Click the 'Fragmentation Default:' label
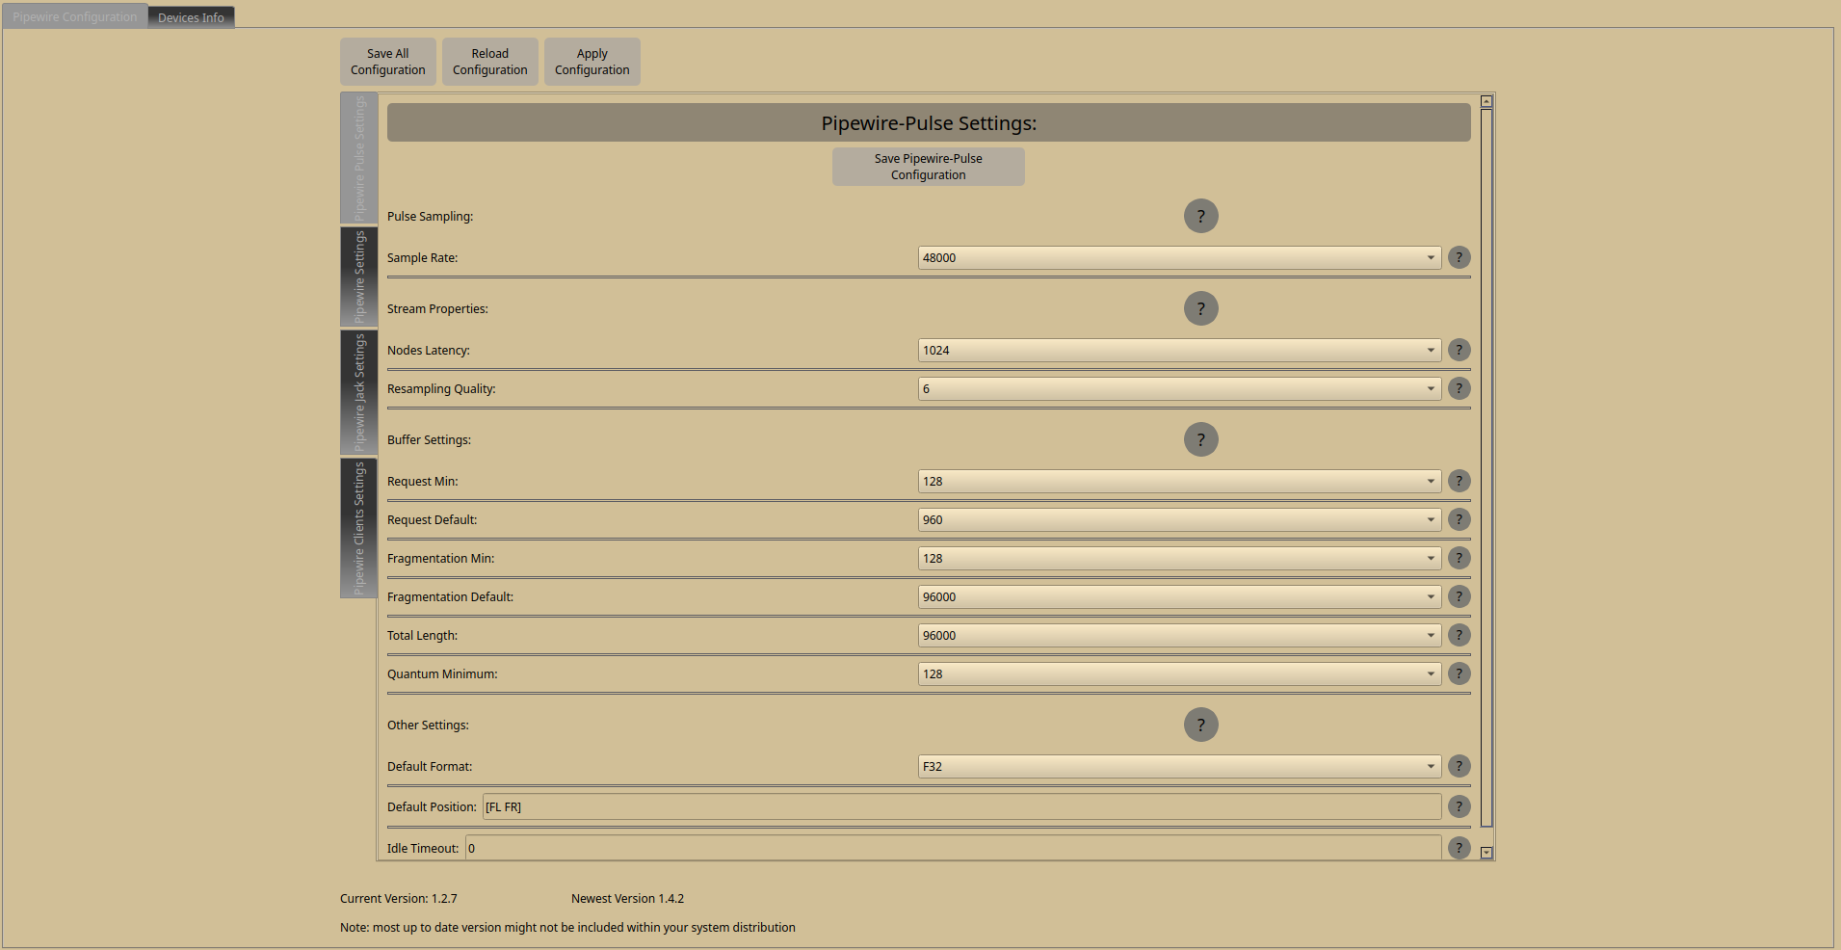The height and width of the screenshot is (950, 1841). pyautogui.click(x=450, y=596)
